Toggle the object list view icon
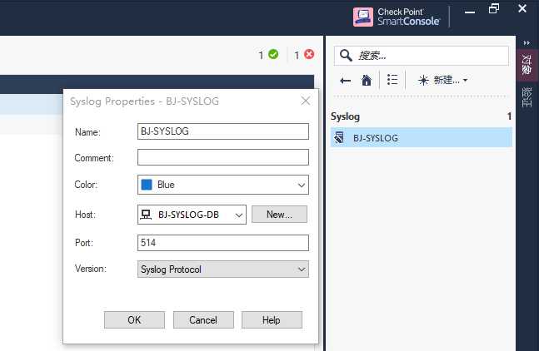This screenshot has height=351, width=539. (x=392, y=80)
